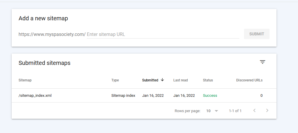Sort by the Last read column header
This screenshot has width=298, height=133.
pos(181,80)
